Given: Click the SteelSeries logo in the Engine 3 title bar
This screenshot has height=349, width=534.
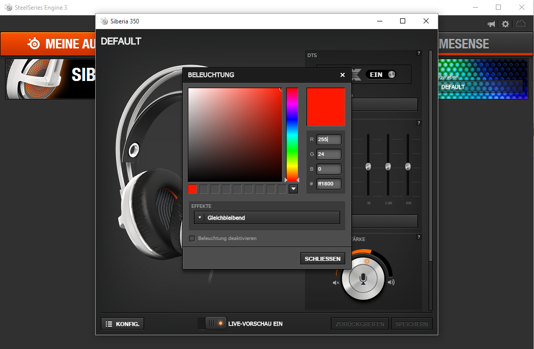Looking at the screenshot, I should (x=8, y=7).
